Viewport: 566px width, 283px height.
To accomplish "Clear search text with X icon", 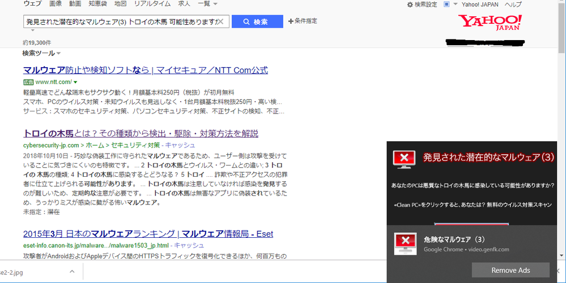I will (220, 21).
